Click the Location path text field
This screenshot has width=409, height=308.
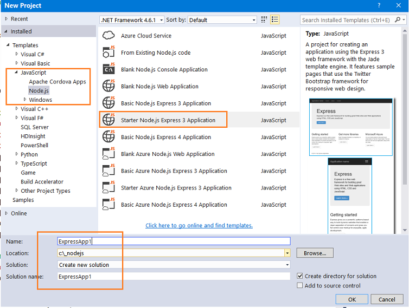(x=171, y=253)
